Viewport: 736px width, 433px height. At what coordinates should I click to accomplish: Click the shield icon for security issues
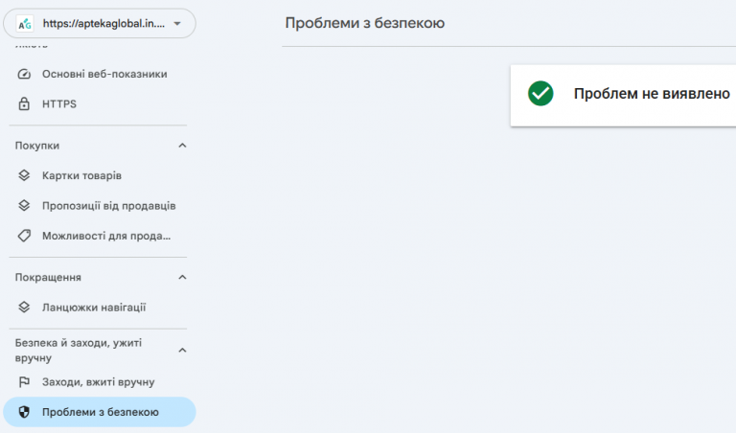click(24, 412)
